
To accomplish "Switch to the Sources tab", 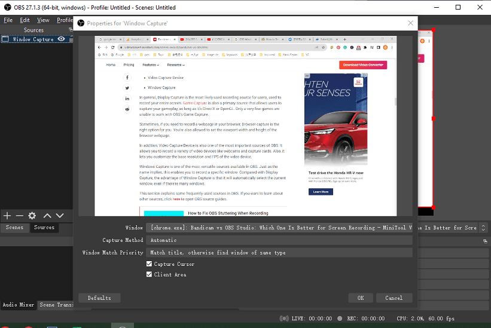I will [44, 227].
